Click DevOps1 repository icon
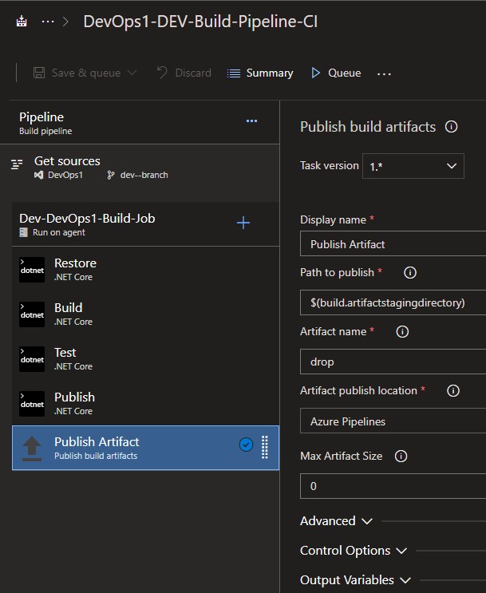The height and width of the screenshot is (593, 486). click(x=38, y=175)
